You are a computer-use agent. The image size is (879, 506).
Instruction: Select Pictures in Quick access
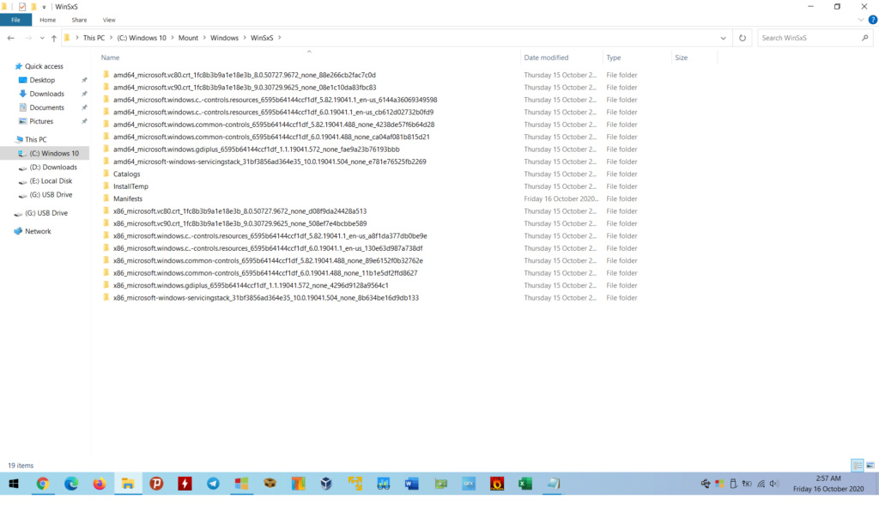point(41,121)
